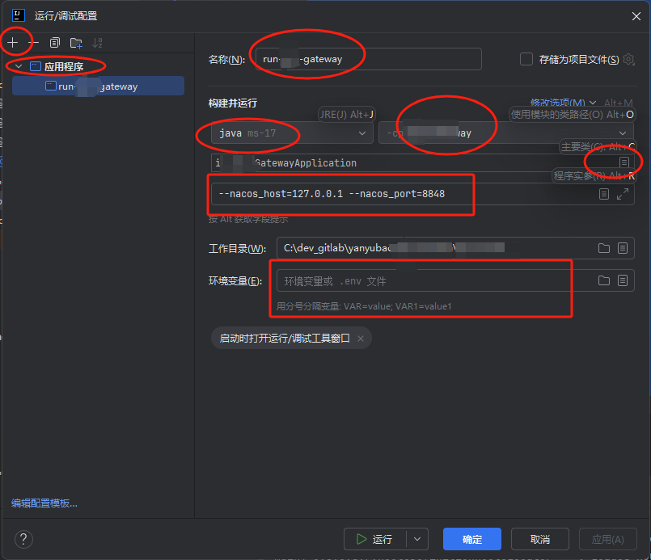Edit environment variables list icon

(623, 281)
